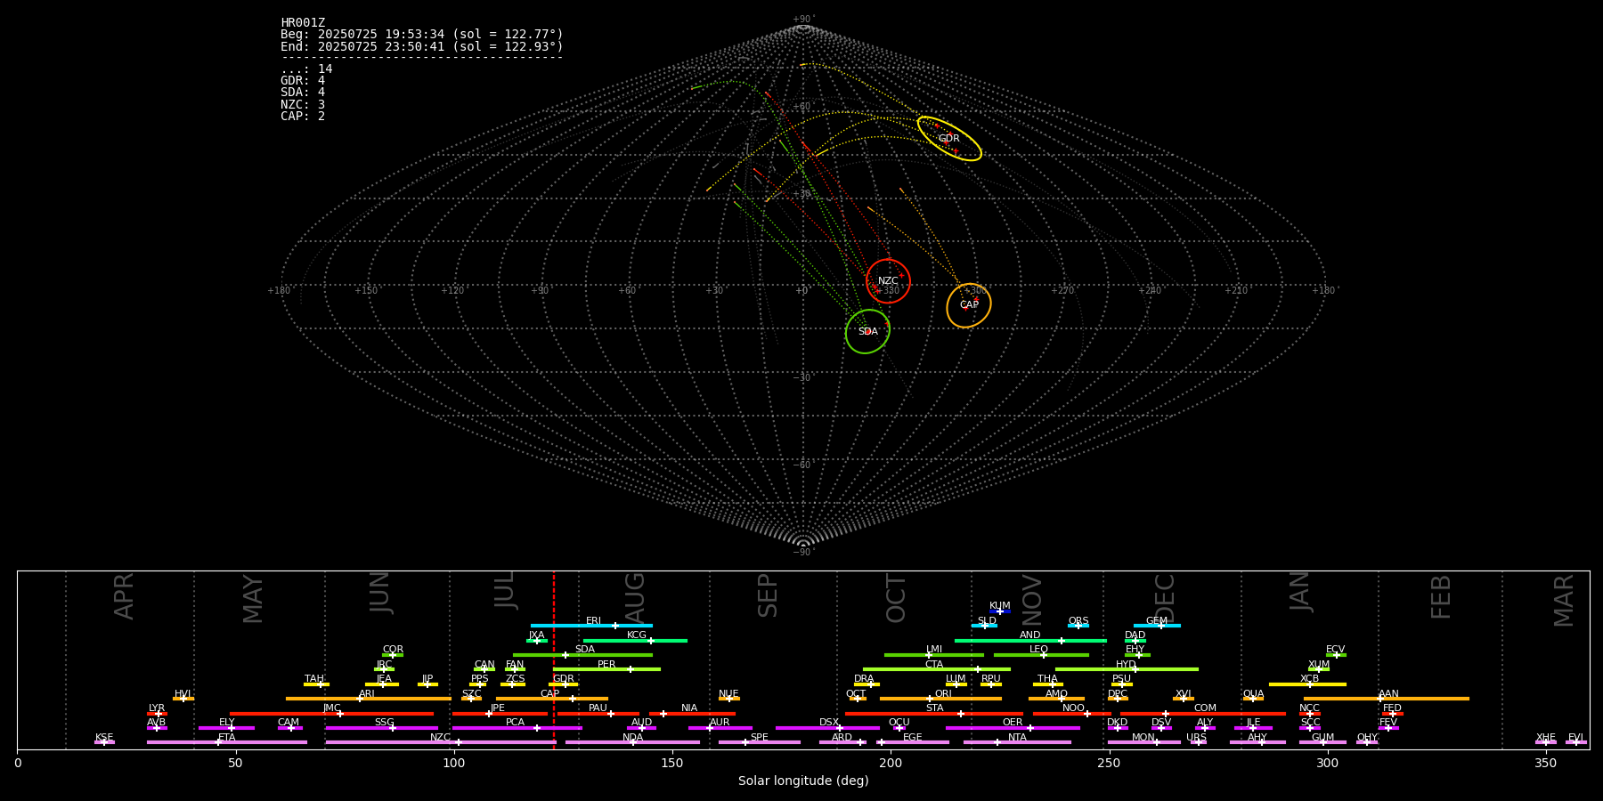The image size is (1603, 801).
Task: Click the DRA shower label in the timeline
Action: pos(864,679)
